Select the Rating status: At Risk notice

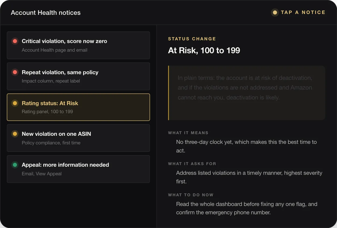pos(78,107)
